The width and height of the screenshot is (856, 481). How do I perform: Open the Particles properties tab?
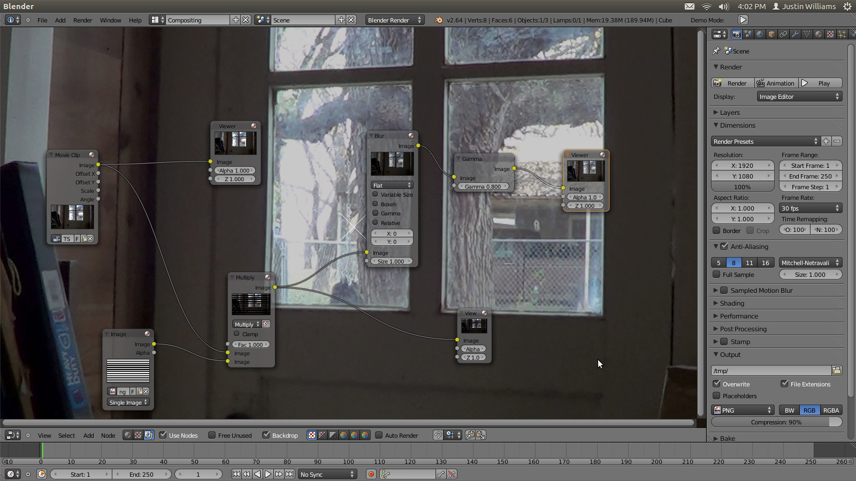pos(842,34)
